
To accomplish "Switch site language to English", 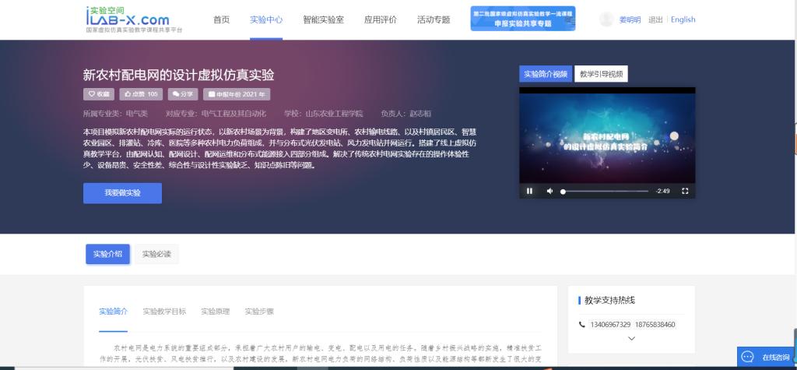I will pos(683,19).
